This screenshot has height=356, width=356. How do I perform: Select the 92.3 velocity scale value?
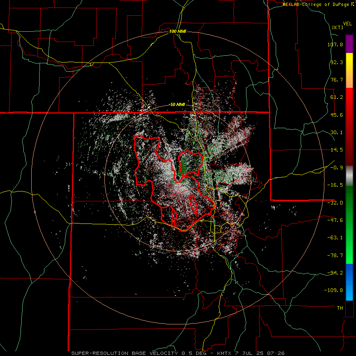click(x=337, y=62)
